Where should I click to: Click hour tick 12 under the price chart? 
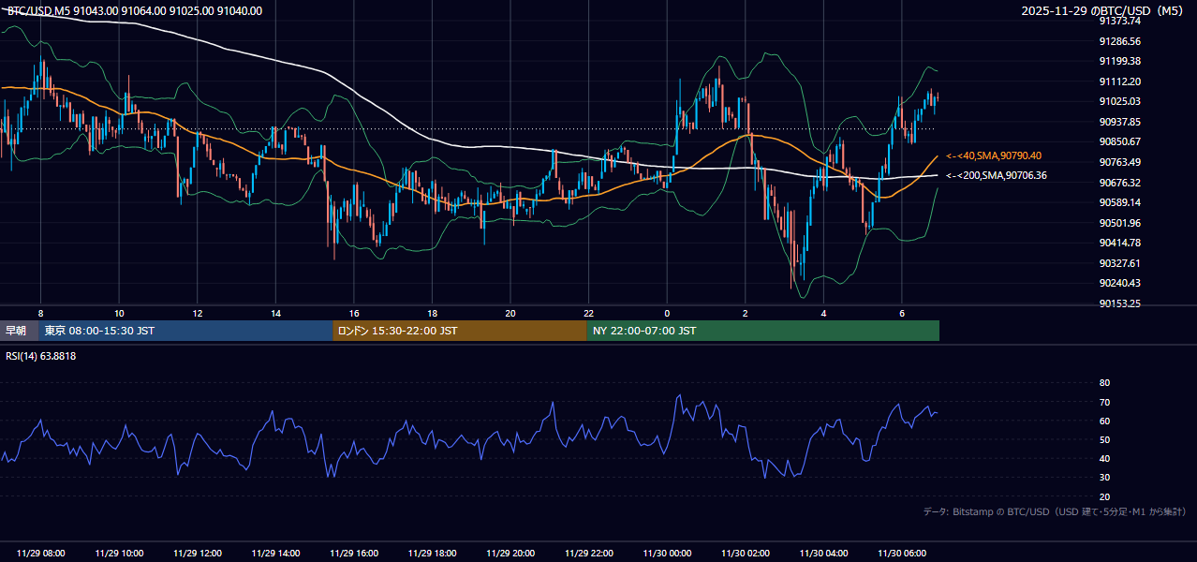pyautogui.click(x=197, y=313)
